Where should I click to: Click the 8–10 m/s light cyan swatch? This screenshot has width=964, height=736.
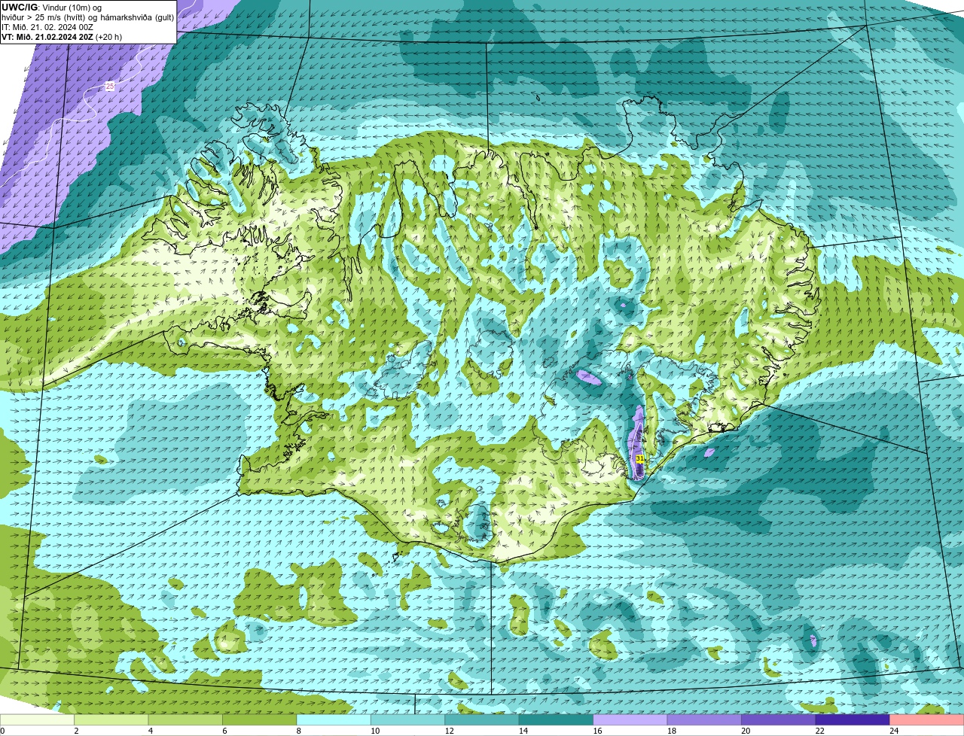click(334, 719)
